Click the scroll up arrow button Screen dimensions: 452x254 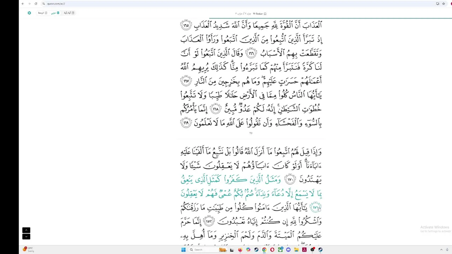tap(26, 230)
